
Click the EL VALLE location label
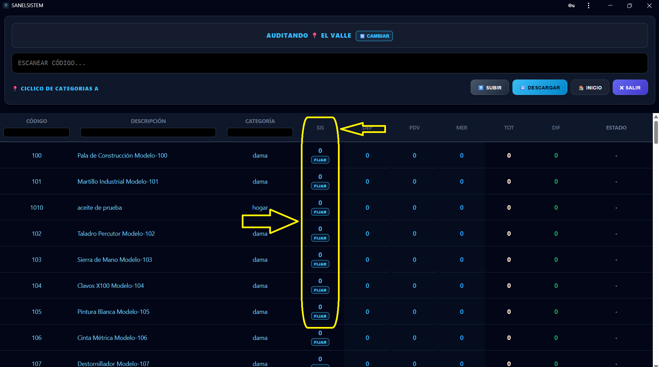coord(336,36)
